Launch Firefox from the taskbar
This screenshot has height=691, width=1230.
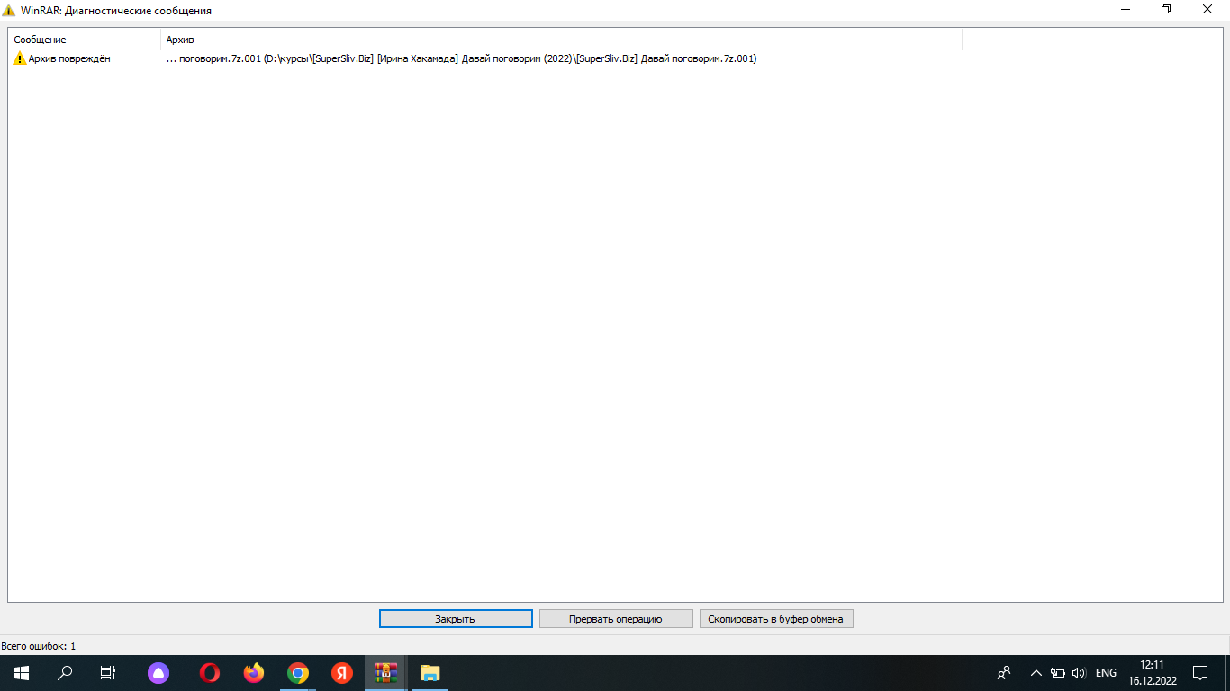(x=254, y=673)
